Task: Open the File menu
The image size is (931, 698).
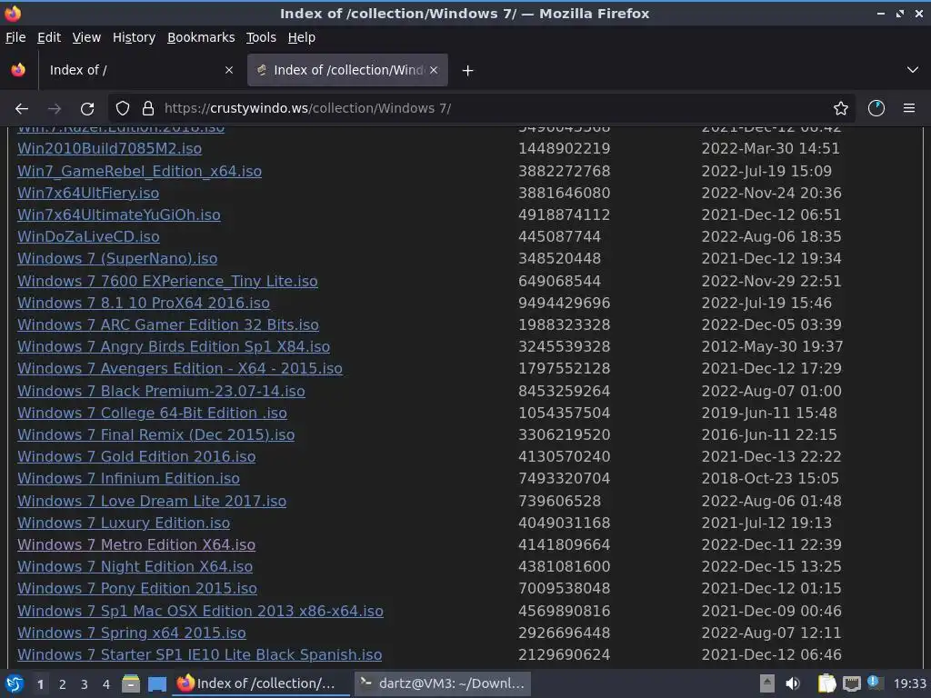Action: [x=15, y=37]
